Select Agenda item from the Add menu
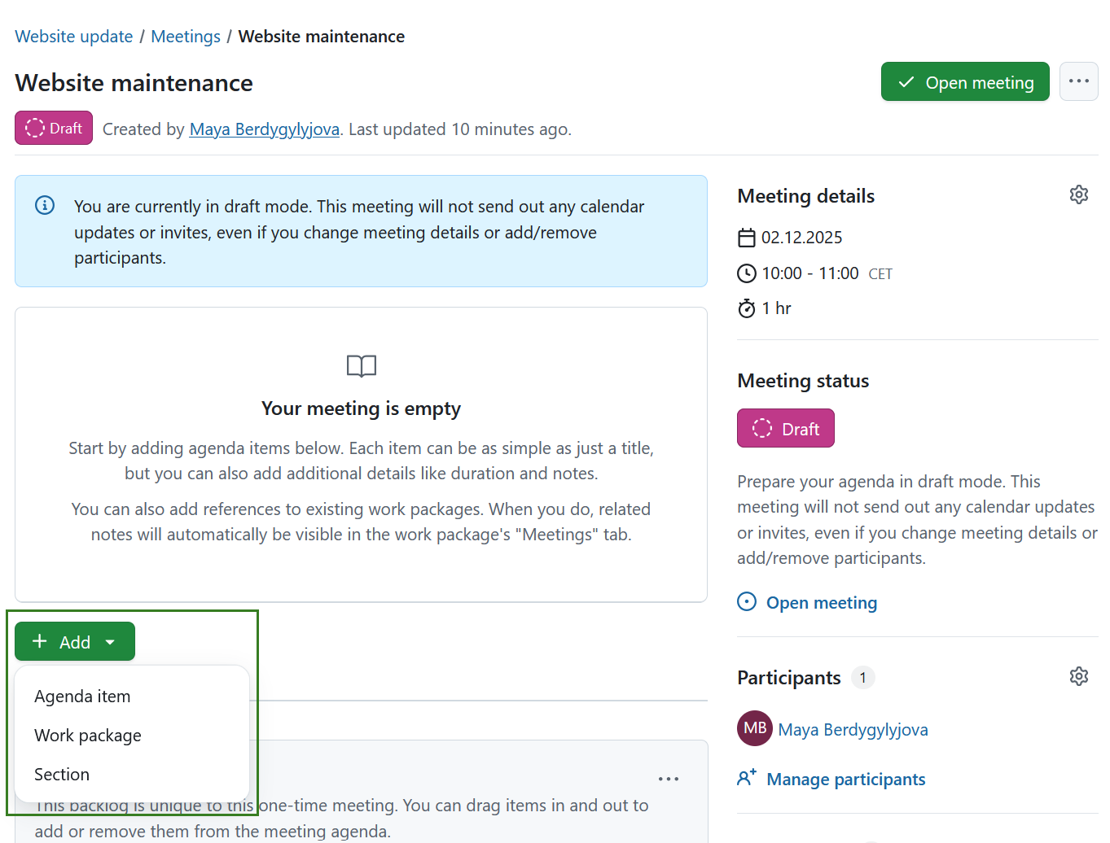 [x=82, y=696]
